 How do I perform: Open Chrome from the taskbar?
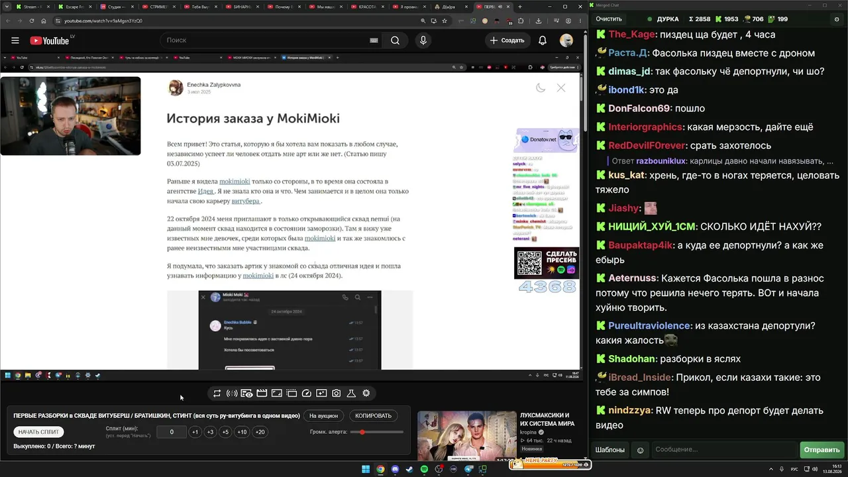tap(380, 469)
